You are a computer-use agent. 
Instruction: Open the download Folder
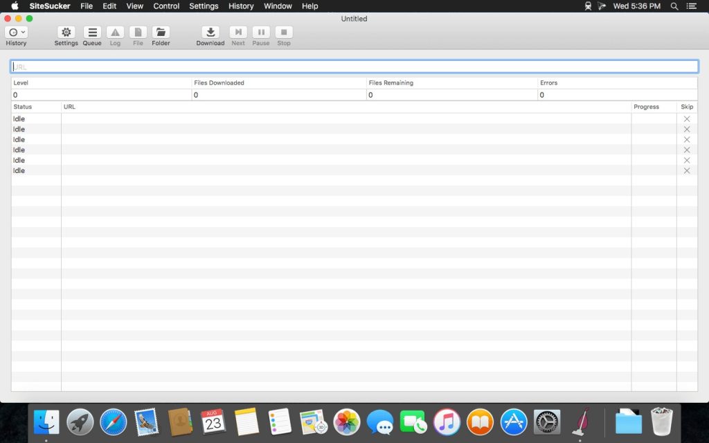[x=161, y=33]
